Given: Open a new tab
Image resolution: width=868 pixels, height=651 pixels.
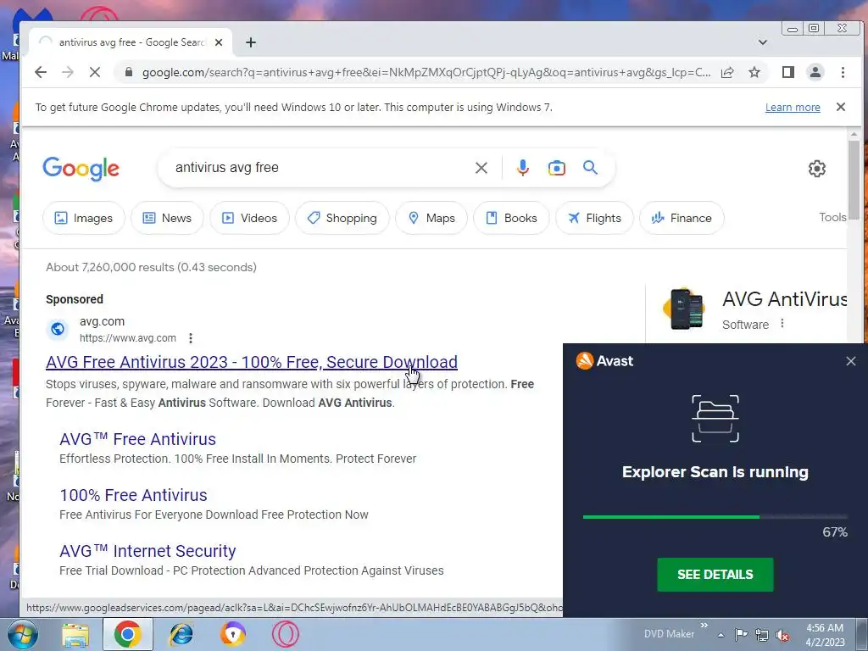Looking at the screenshot, I should pos(251,42).
